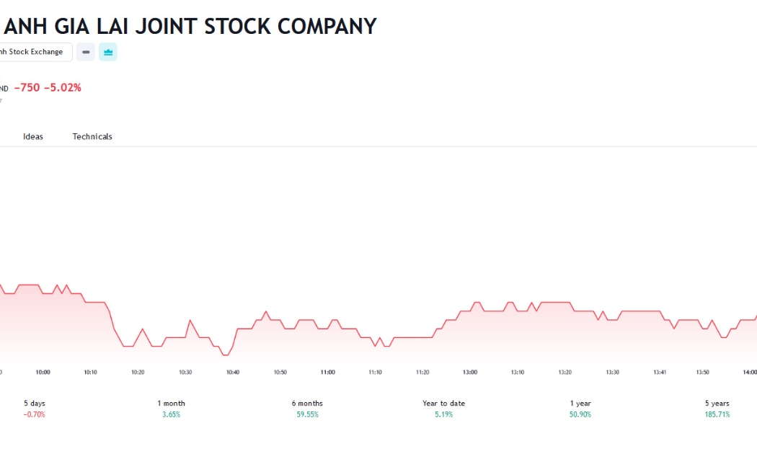Click the 10:00 time axis label
The width and height of the screenshot is (757, 454).
click(43, 373)
